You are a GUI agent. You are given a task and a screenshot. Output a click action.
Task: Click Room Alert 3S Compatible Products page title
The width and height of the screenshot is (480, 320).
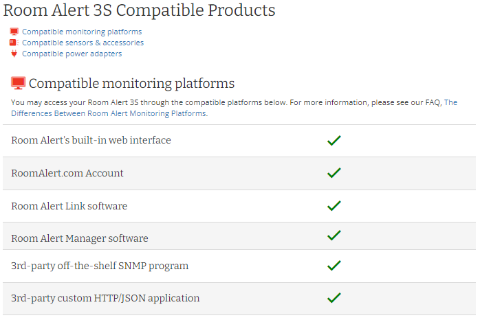coord(140,10)
